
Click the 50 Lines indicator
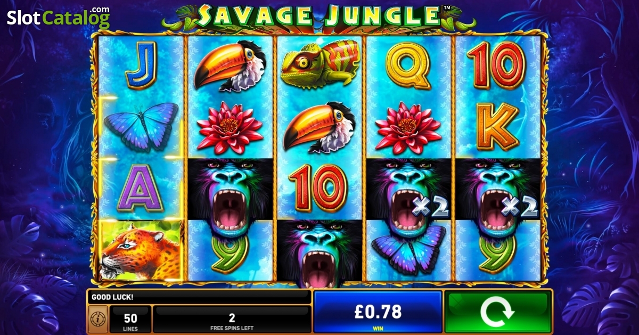[x=130, y=320]
